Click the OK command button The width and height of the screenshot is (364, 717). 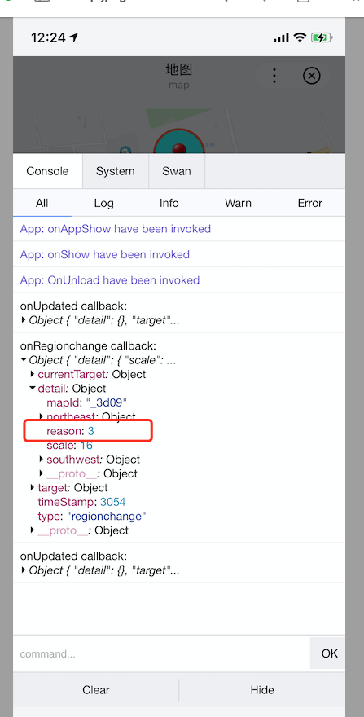coord(329,653)
